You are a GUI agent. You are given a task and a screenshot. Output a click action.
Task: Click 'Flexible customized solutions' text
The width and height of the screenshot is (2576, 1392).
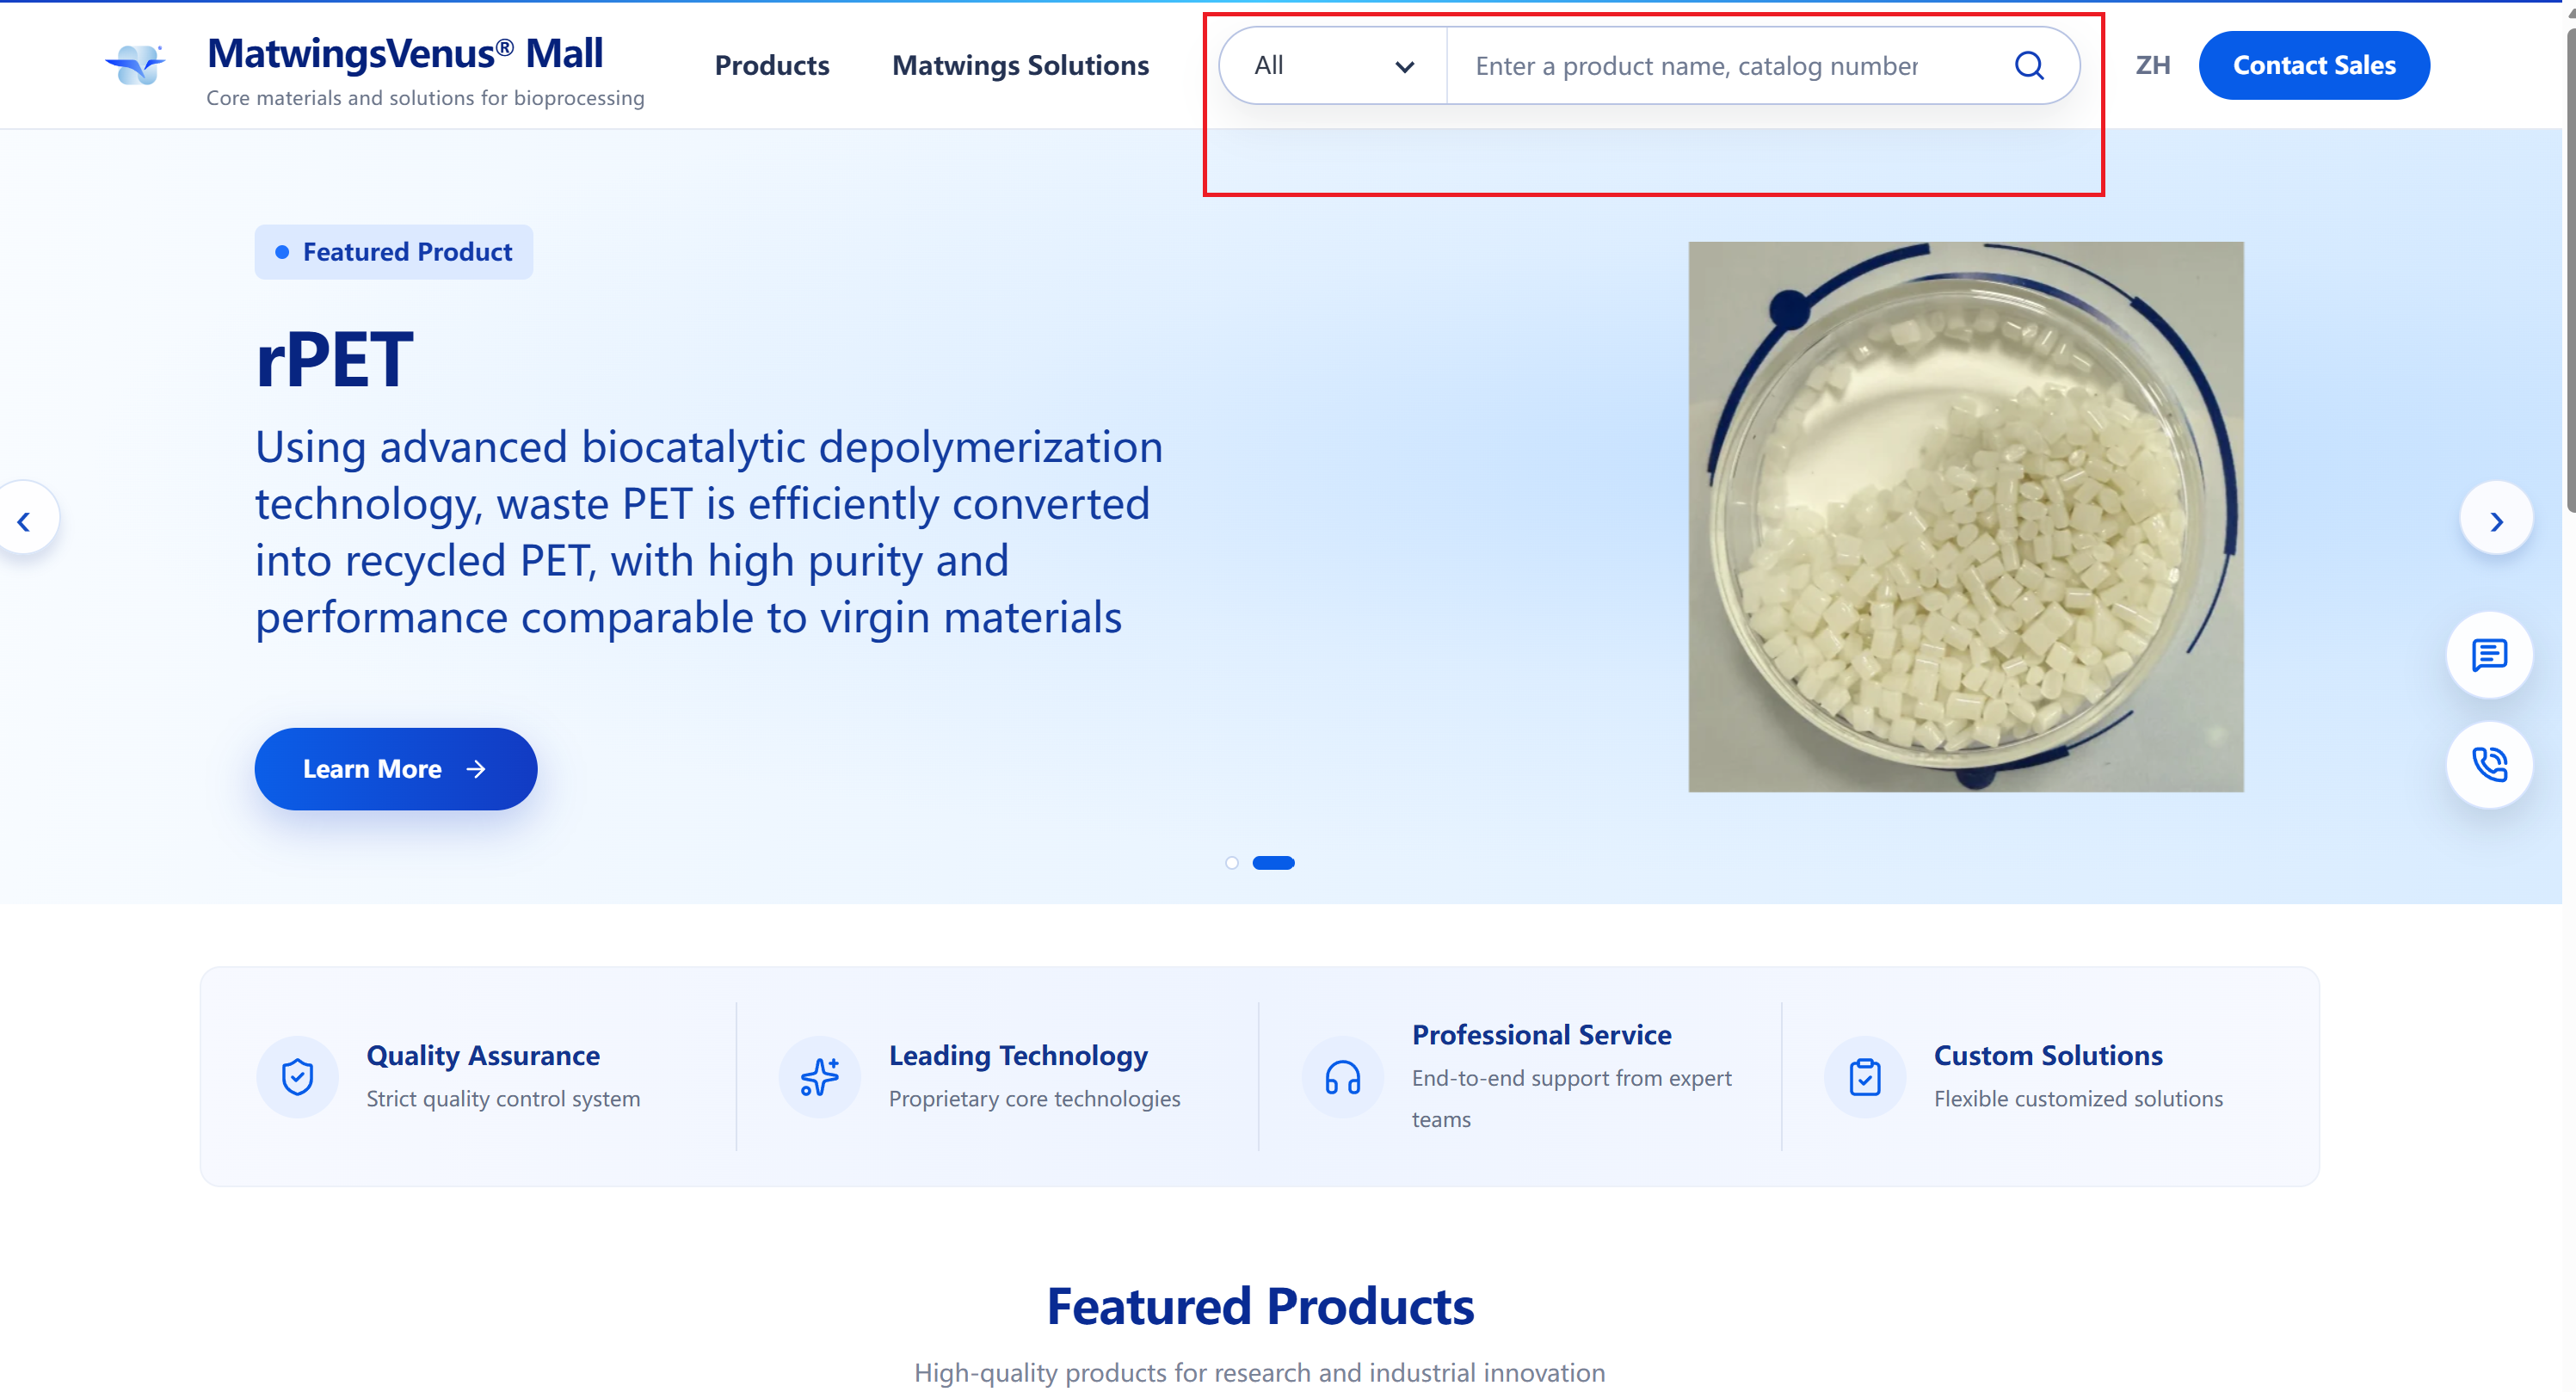tap(2078, 1099)
